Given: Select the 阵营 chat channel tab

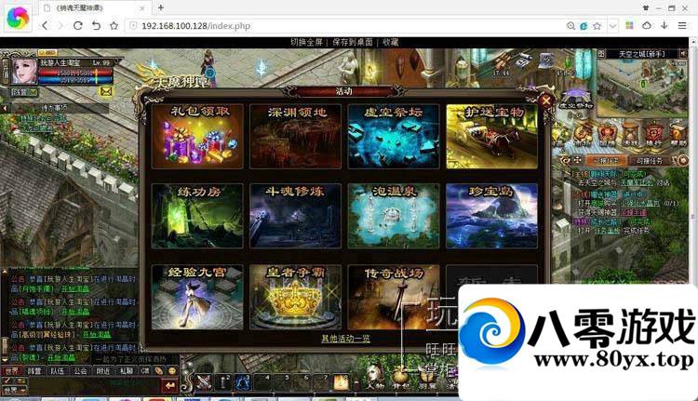Looking at the screenshot, I should click(x=34, y=370).
